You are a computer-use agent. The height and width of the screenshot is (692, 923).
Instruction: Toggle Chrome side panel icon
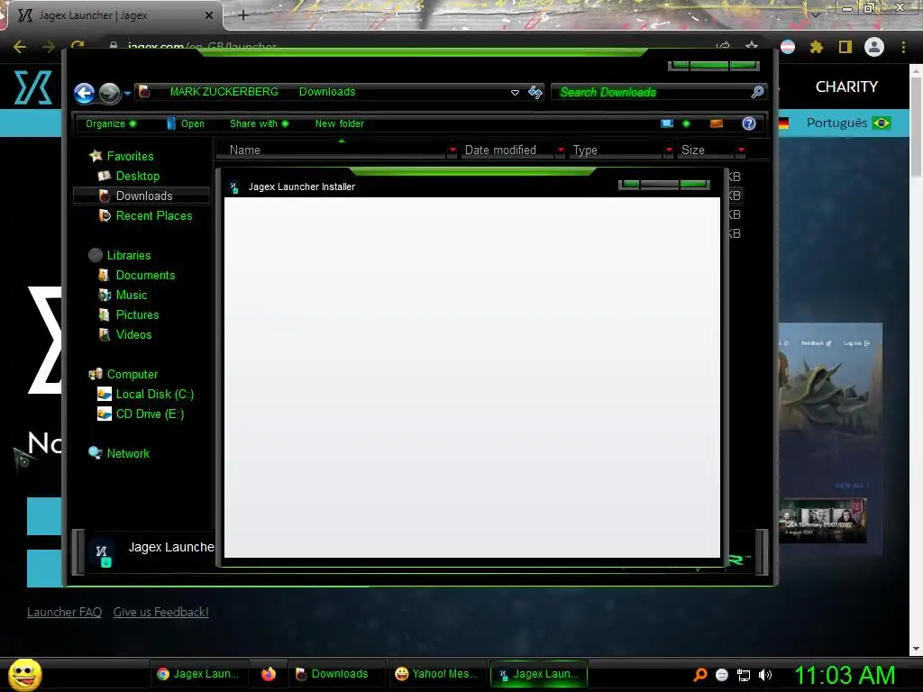pos(845,47)
